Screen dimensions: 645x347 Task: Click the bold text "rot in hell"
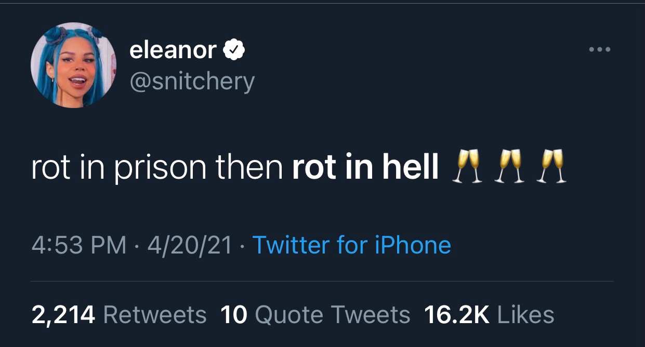[x=365, y=167]
